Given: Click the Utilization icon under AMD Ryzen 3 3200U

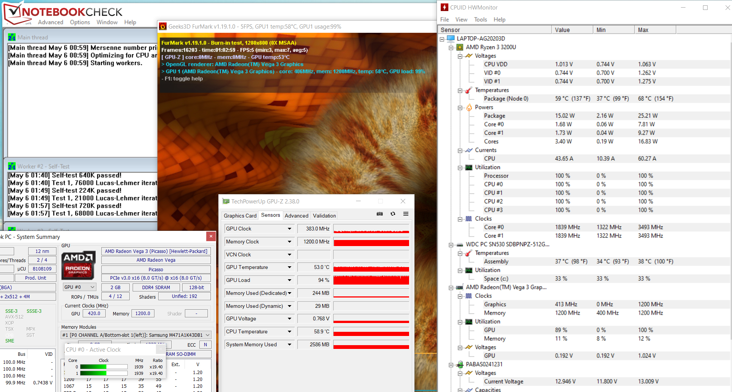Looking at the screenshot, I should (x=469, y=167).
